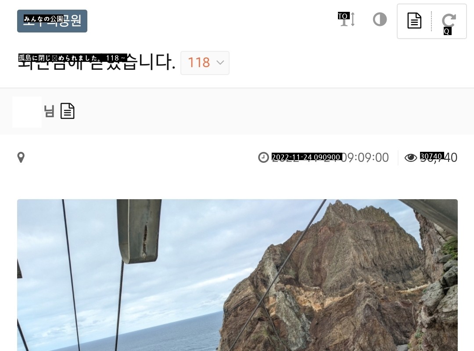Open the post list document icon at top right
The width and height of the screenshot is (474, 351).
(414, 21)
